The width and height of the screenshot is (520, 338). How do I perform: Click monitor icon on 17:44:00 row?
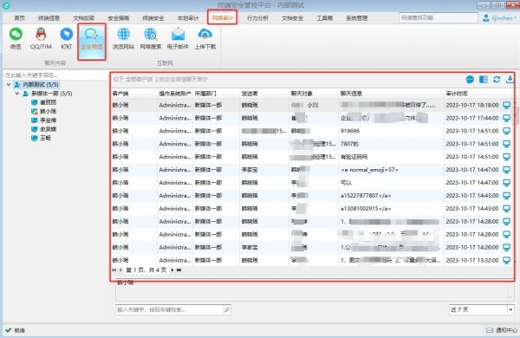506,118
